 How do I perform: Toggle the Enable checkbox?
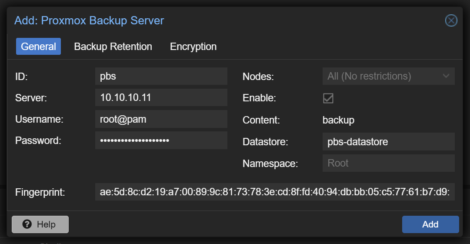tap(328, 98)
